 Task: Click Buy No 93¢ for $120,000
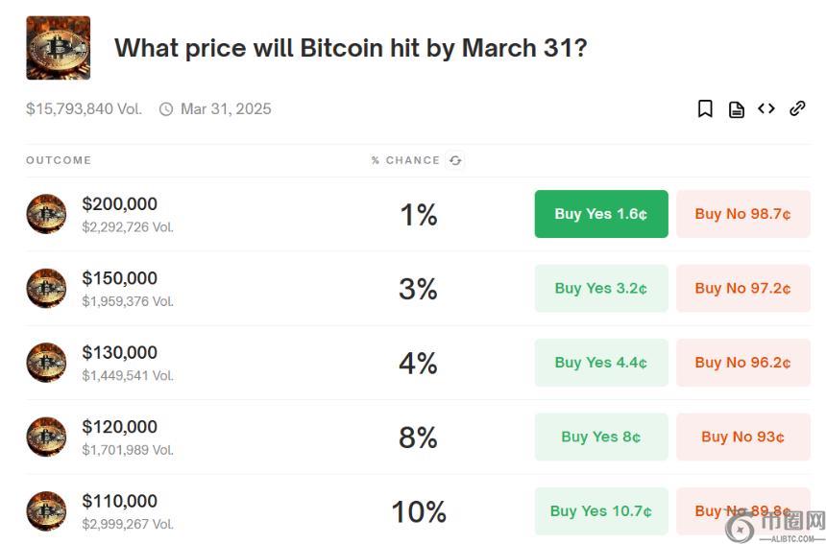(x=742, y=438)
